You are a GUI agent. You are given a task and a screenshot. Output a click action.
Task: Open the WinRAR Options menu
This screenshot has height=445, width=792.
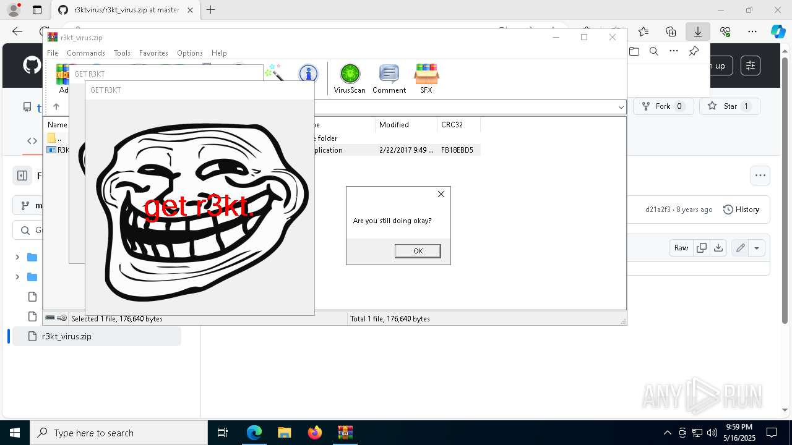[x=190, y=53]
